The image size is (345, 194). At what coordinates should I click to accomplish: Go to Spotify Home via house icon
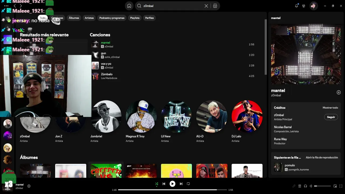129,6
